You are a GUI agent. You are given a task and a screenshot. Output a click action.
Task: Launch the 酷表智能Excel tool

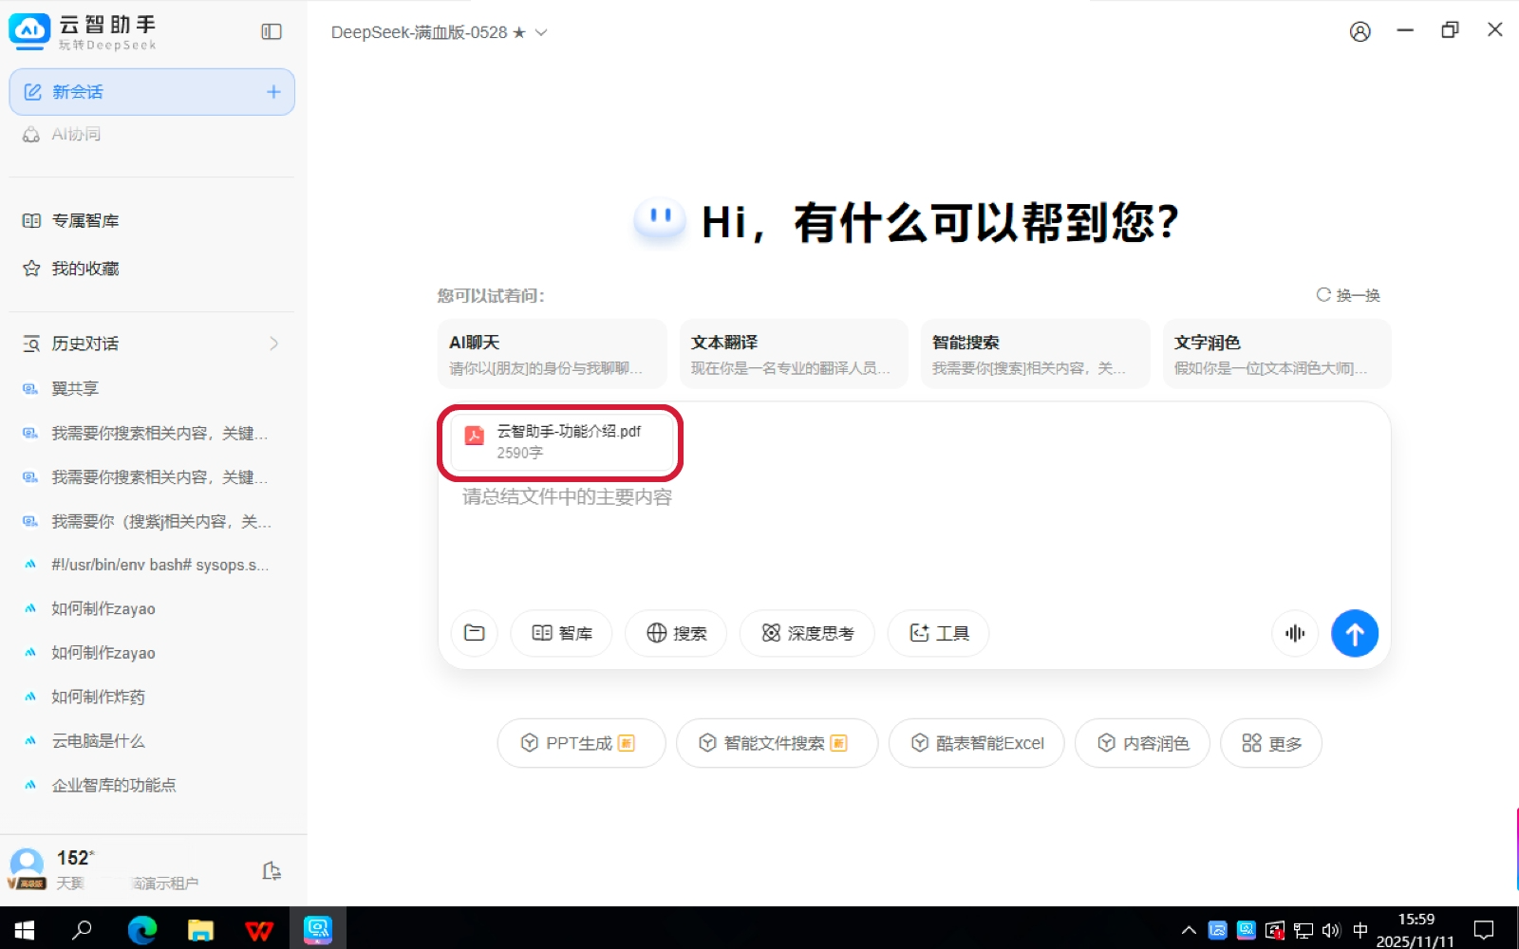click(976, 743)
